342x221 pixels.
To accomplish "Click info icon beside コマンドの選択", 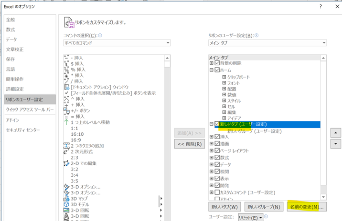I will 100,35.
